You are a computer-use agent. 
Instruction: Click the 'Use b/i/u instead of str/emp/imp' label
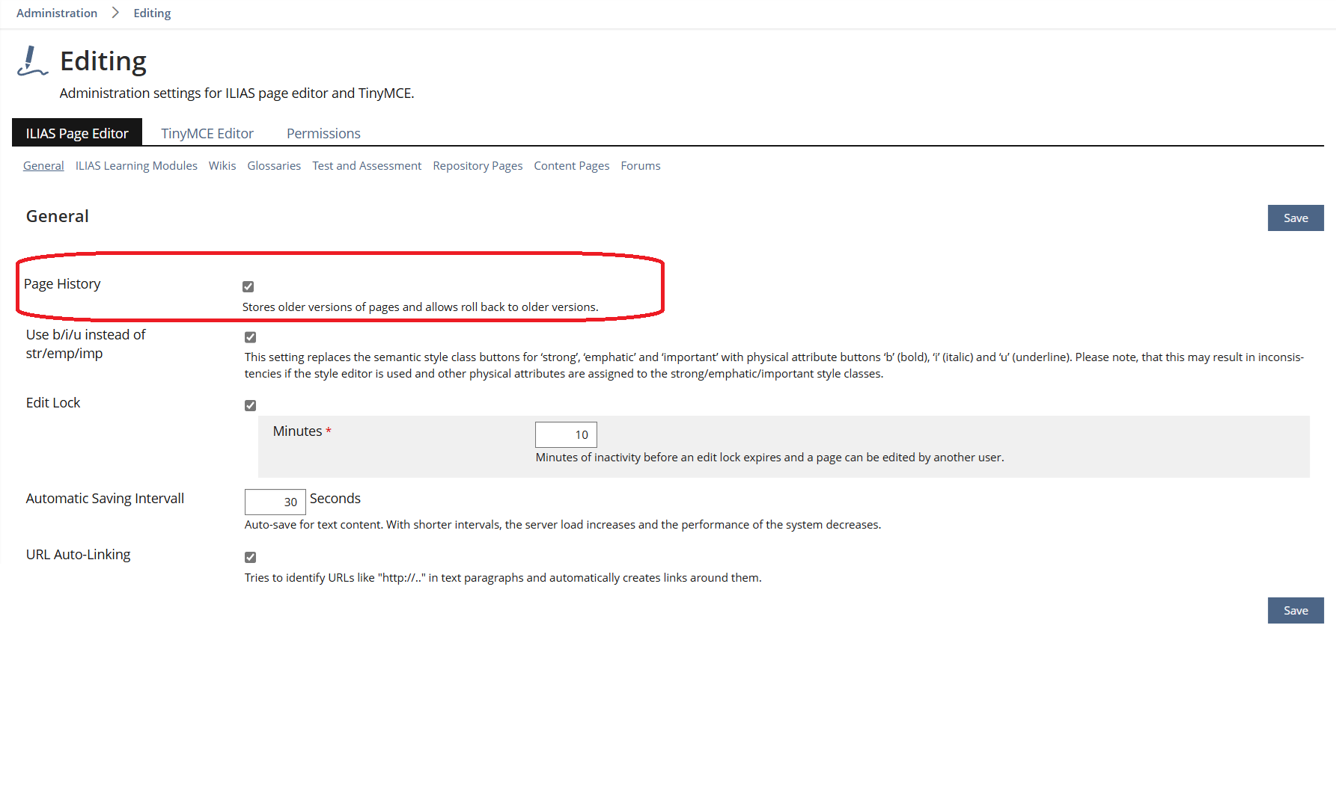86,344
